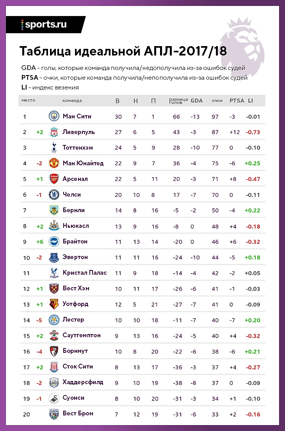Click the Liverpool club crest
Screen dimensions: 285x431
[x=54, y=132]
